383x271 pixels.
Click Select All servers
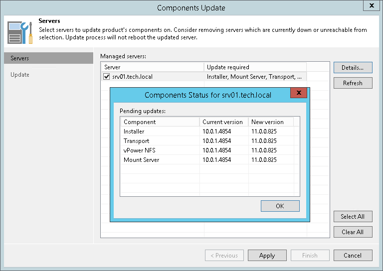click(x=353, y=217)
